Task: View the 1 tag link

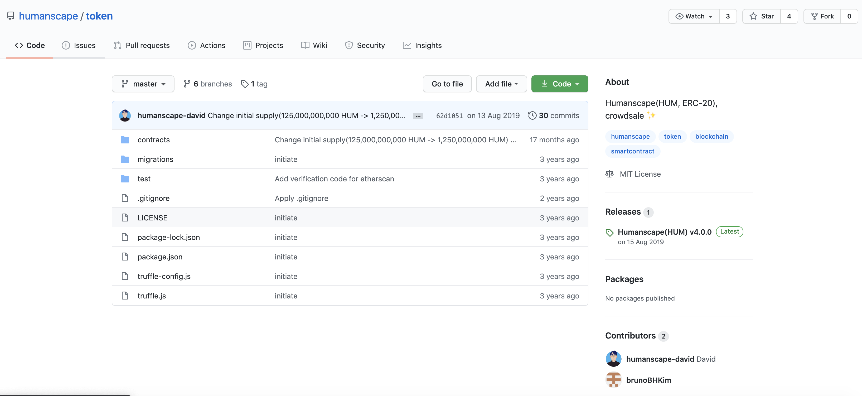Action: pyautogui.click(x=254, y=84)
